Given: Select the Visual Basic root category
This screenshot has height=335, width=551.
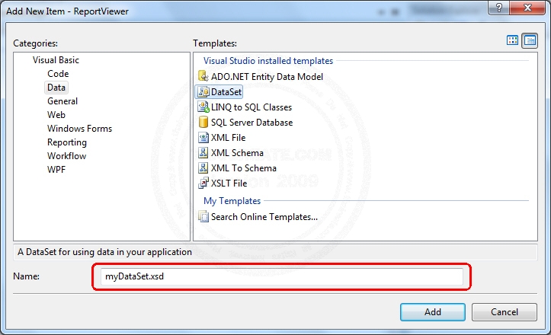Looking at the screenshot, I should (x=56, y=60).
